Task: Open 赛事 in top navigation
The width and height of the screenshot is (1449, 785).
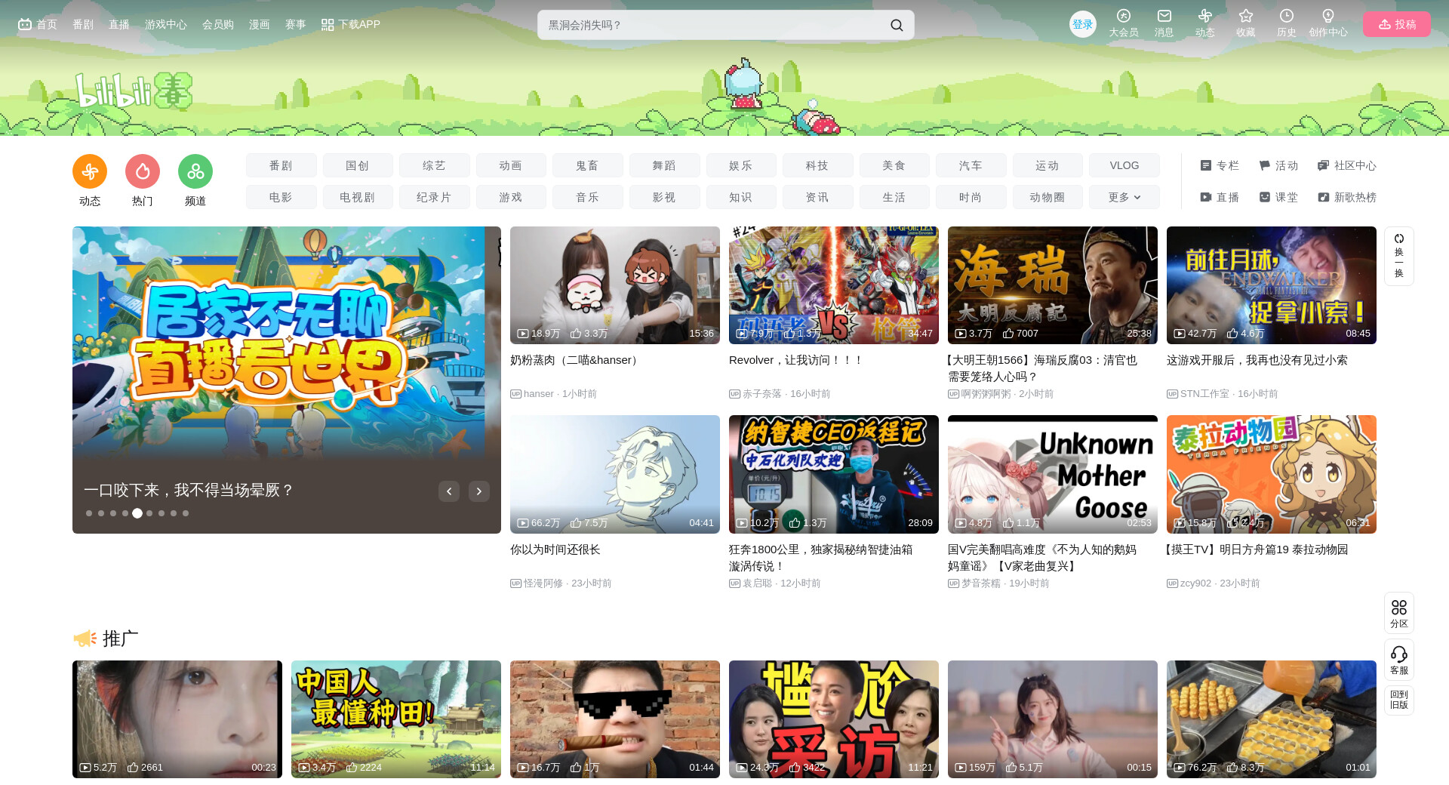Action: 296,24
